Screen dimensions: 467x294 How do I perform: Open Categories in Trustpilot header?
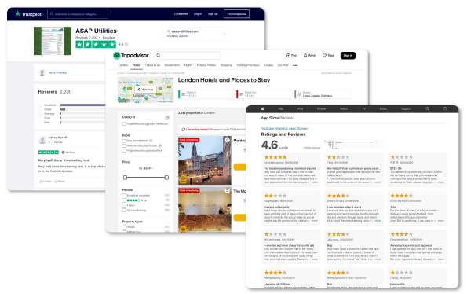click(x=181, y=13)
